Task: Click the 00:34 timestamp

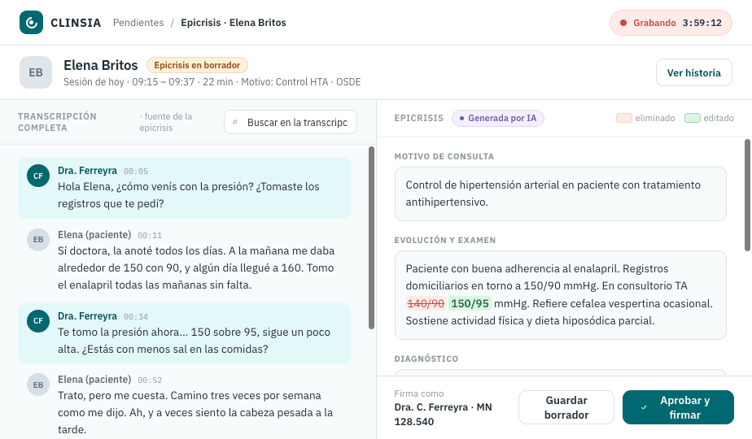Action: click(x=136, y=317)
